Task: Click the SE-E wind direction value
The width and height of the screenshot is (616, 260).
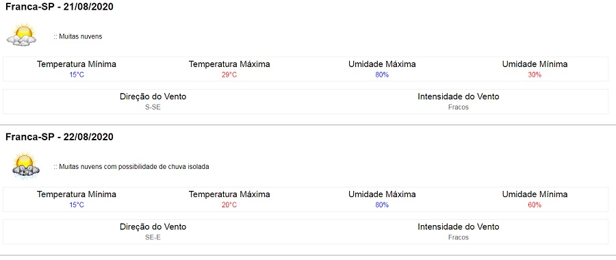Action: coord(153,237)
